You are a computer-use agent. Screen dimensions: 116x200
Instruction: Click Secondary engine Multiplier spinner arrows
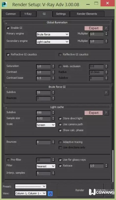click(106, 41)
